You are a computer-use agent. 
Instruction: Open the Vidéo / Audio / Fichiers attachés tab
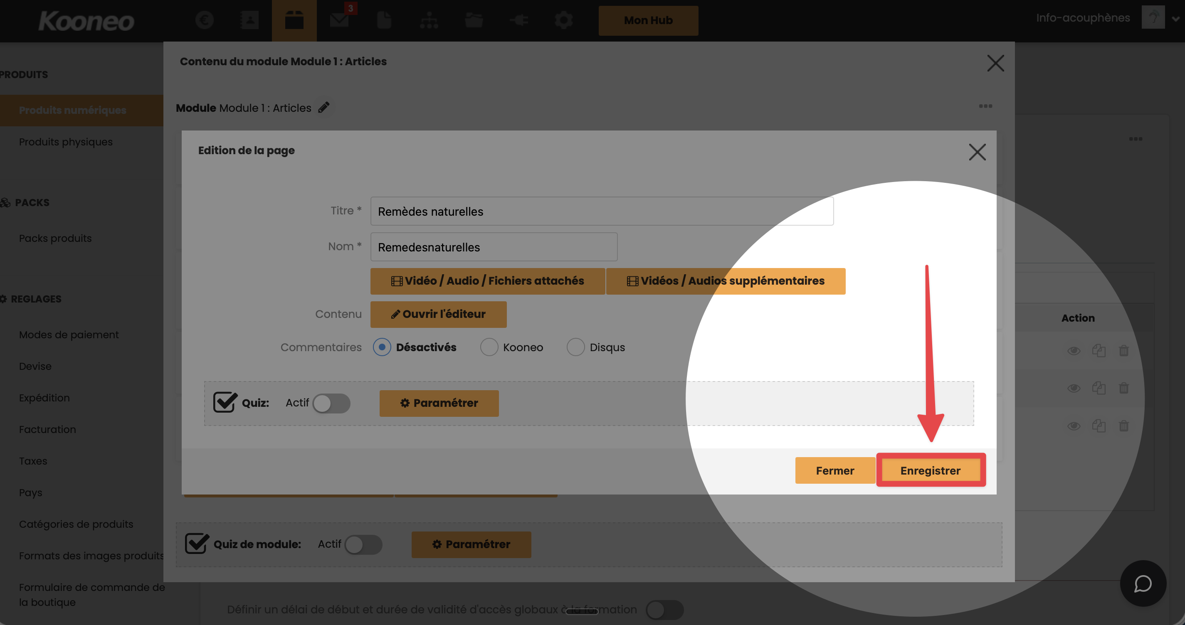point(487,281)
